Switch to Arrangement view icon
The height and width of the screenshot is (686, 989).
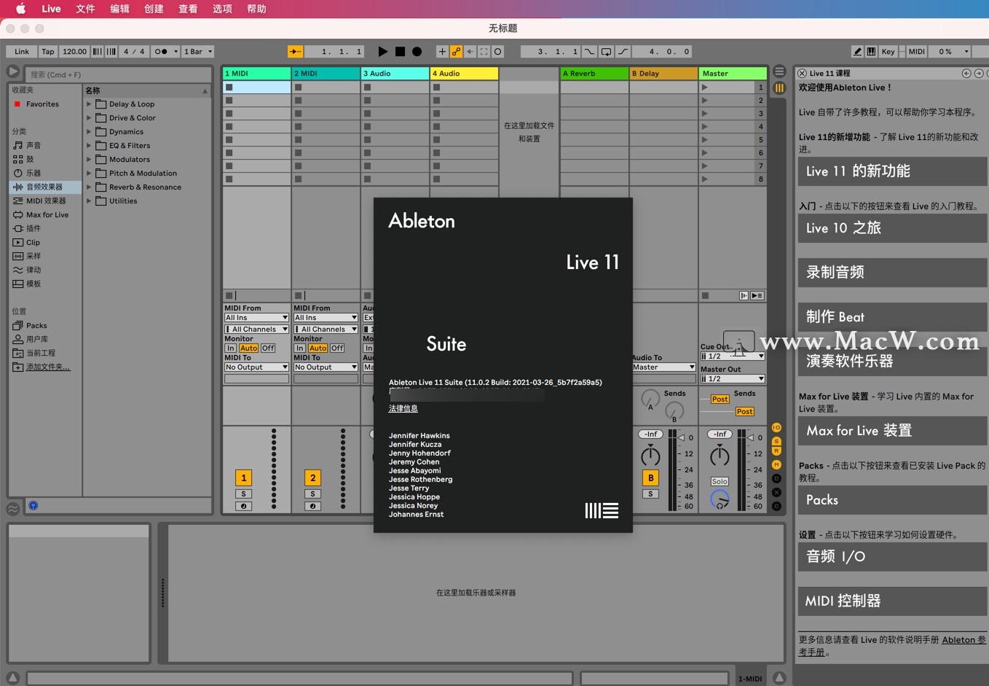(779, 71)
